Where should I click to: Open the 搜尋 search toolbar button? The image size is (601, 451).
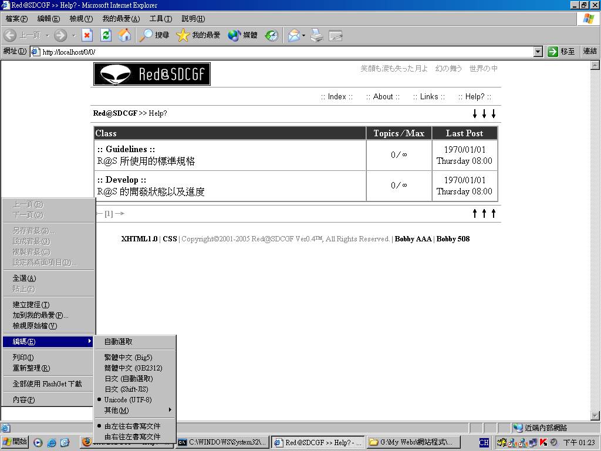pos(154,35)
